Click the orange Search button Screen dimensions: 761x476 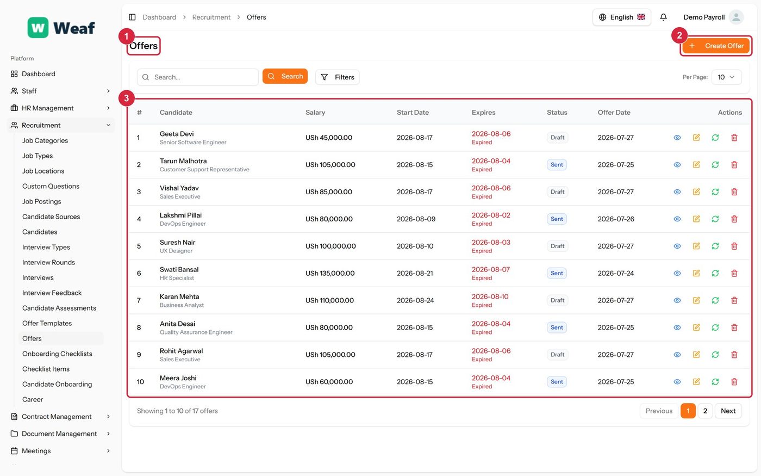pyautogui.click(x=285, y=77)
